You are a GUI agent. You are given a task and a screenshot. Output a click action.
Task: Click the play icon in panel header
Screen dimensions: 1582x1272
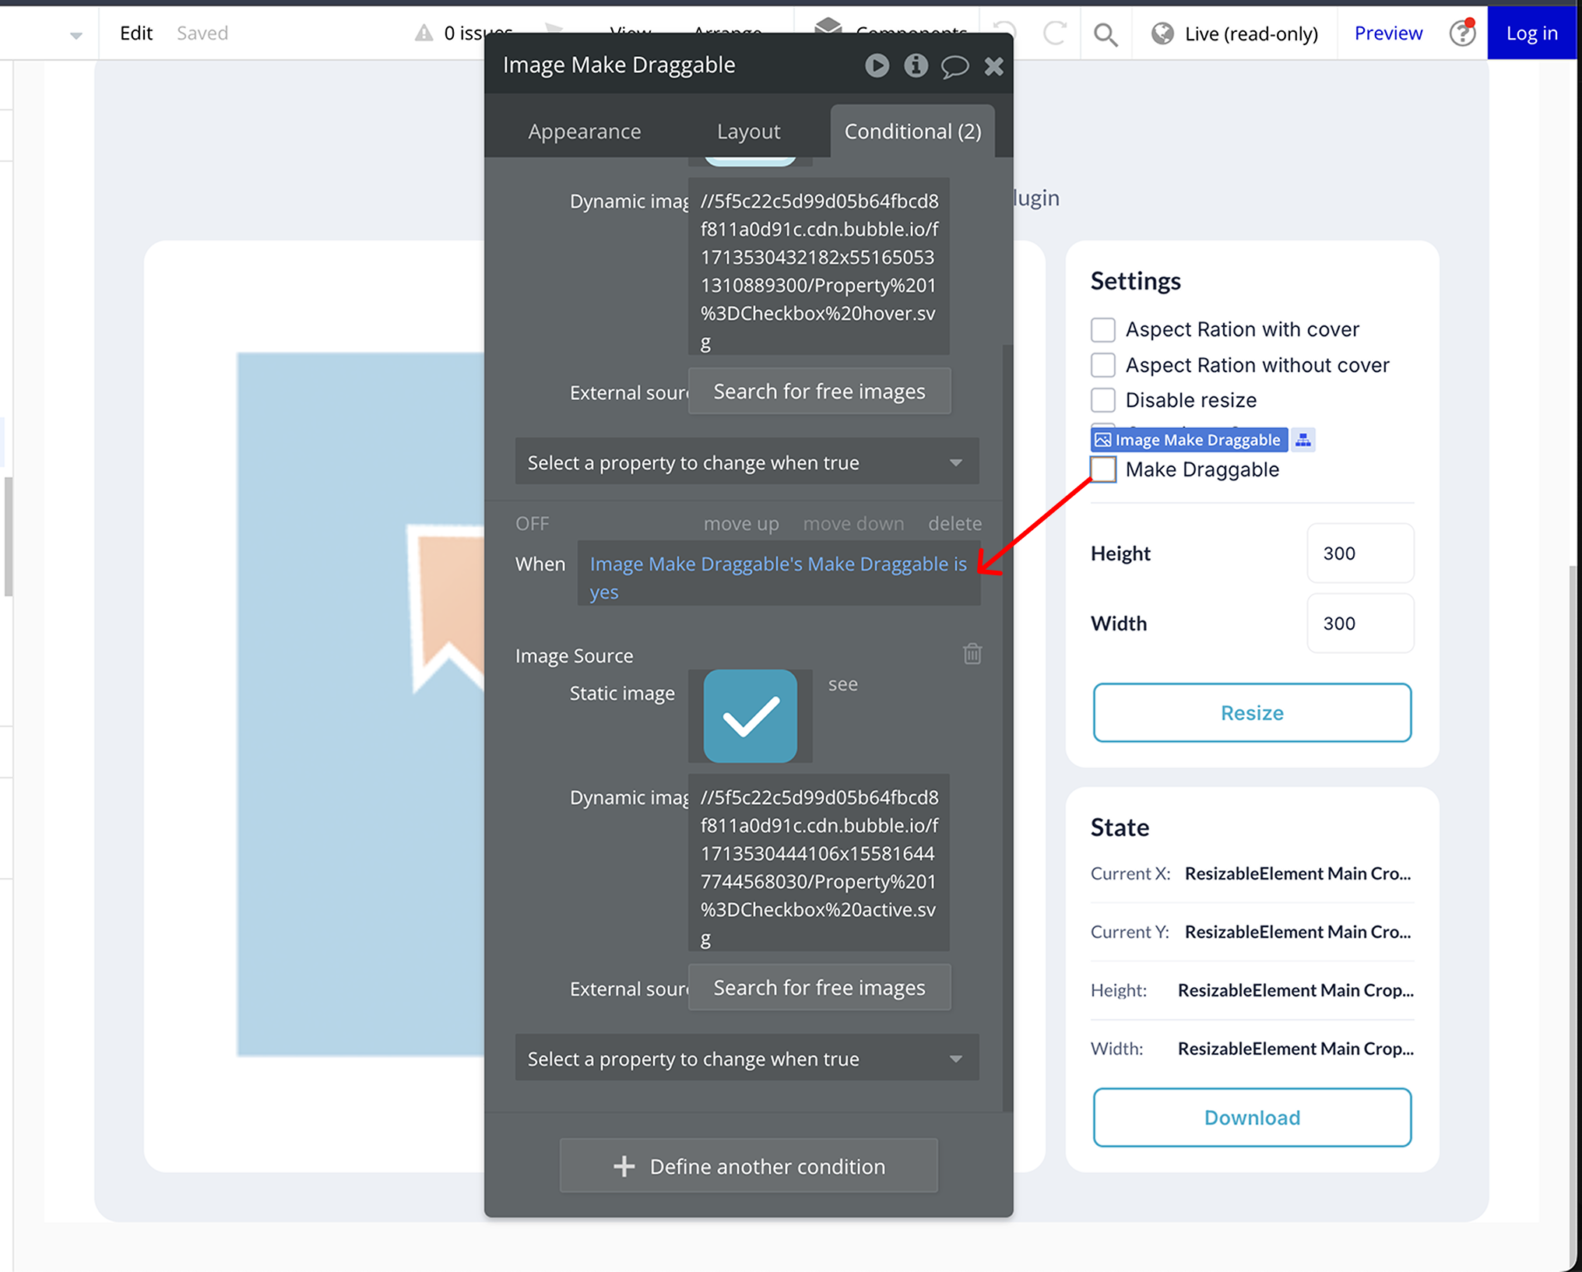pos(877,65)
